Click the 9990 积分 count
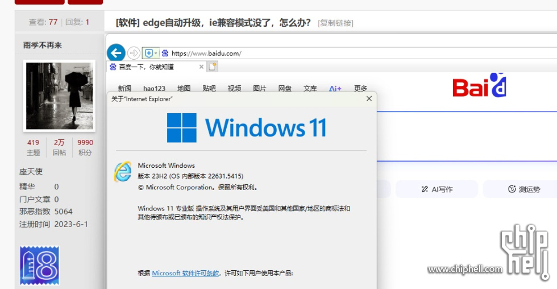 click(85, 147)
